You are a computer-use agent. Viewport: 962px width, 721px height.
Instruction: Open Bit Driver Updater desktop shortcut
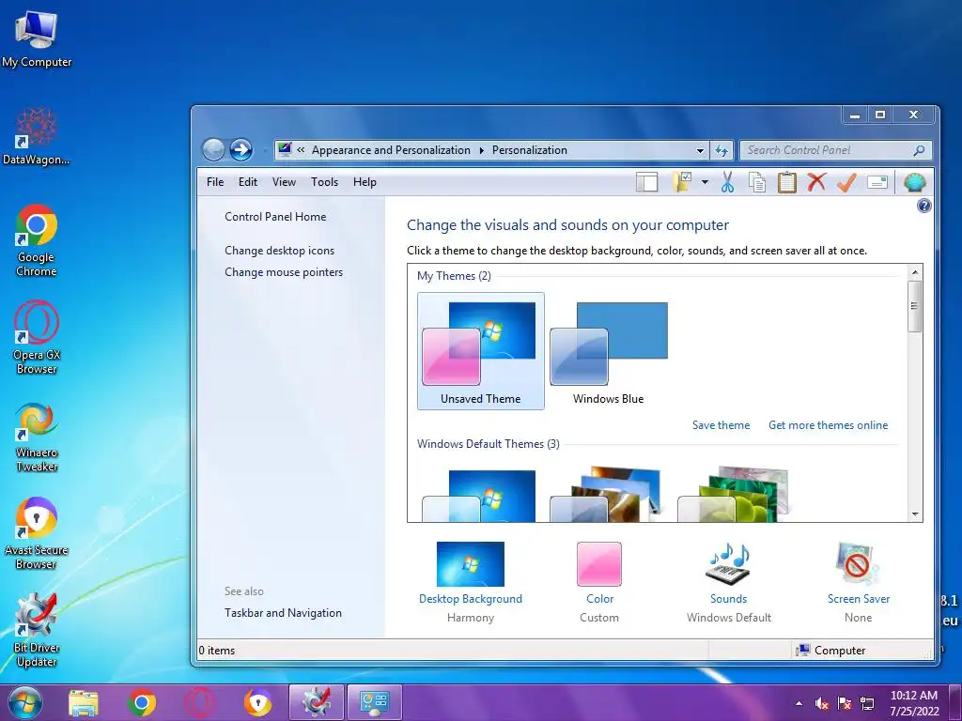click(37, 630)
